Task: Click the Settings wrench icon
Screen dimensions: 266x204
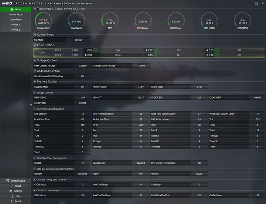Action: click(11, 191)
